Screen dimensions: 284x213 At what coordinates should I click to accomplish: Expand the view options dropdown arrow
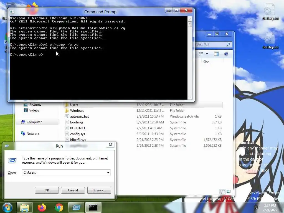click(x=207, y=54)
